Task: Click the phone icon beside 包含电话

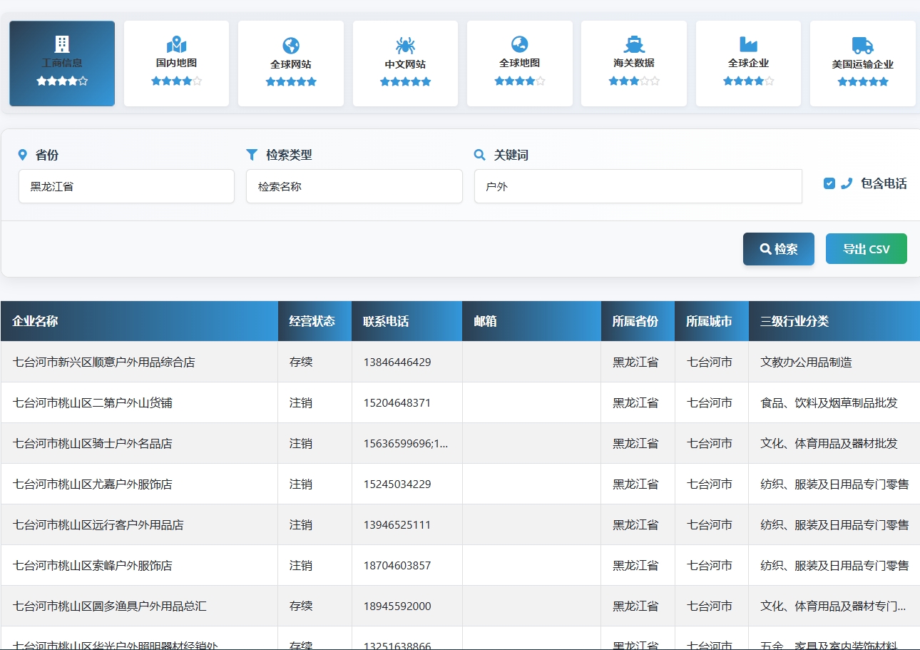Action: tap(847, 183)
